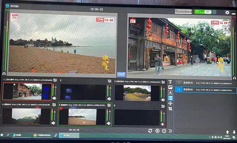The image size is (237, 143).
Task: Mute audio on input channel 2
Action: tap(109, 99)
